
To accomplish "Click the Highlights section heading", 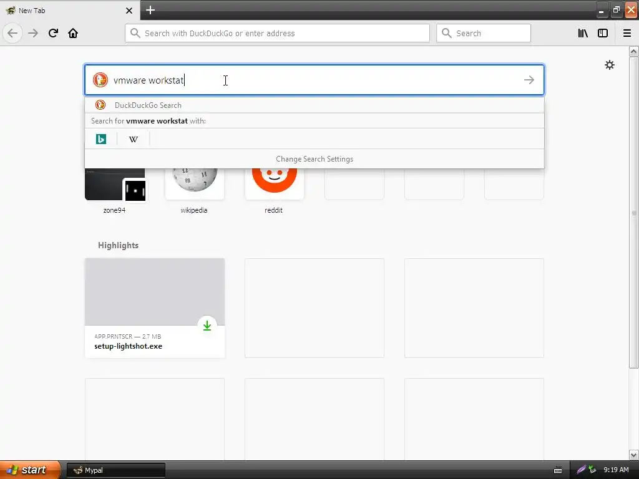I will (118, 245).
